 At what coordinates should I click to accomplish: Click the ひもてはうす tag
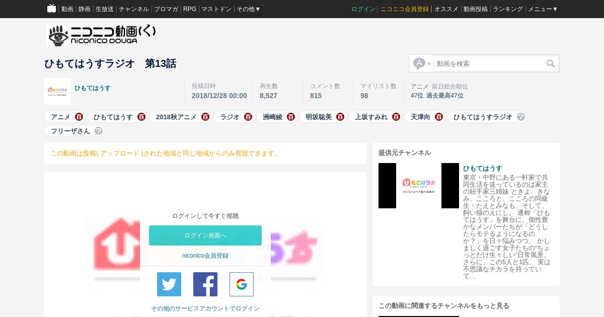pos(113,117)
